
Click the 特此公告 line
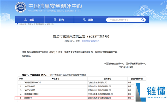26,56
